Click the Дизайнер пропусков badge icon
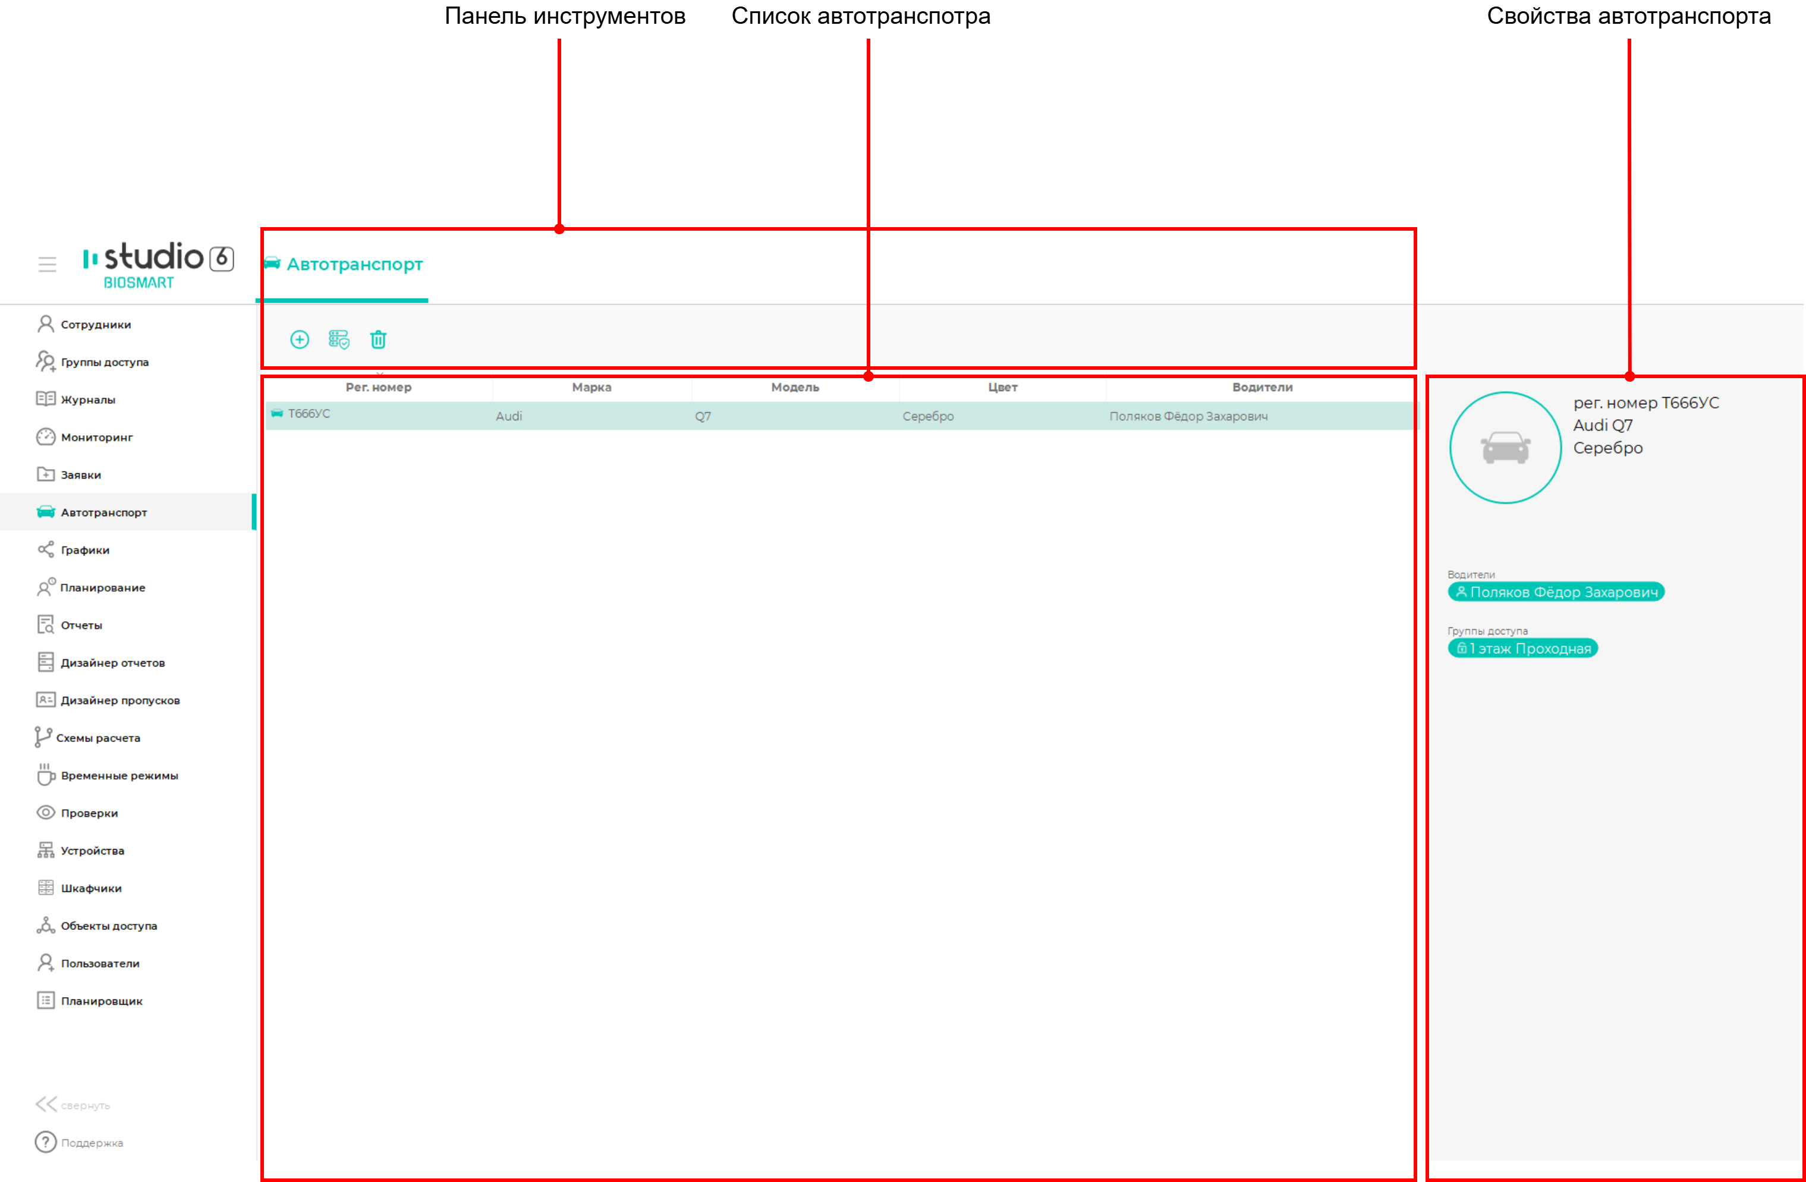This screenshot has width=1806, height=1182. [46, 700]
